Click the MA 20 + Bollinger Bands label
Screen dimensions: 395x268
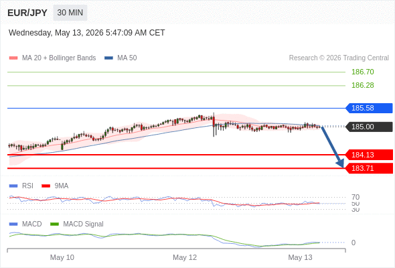[x=59, y=58]
